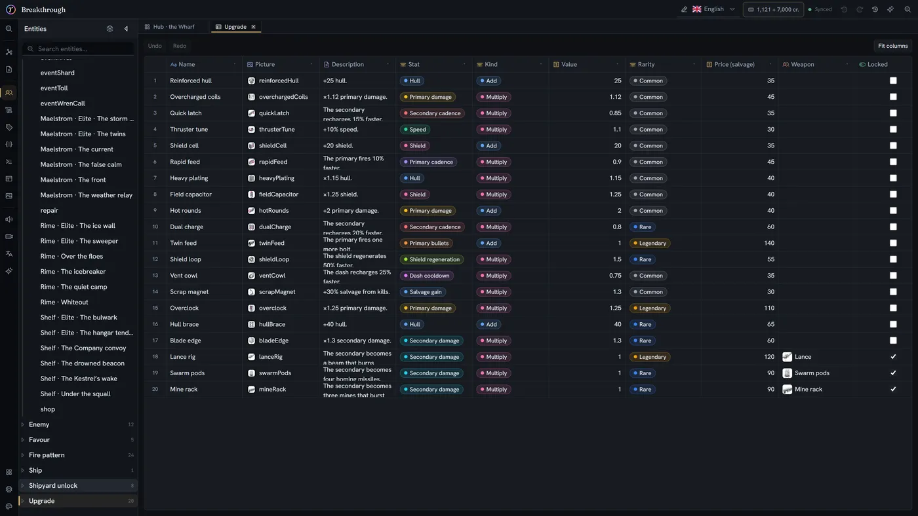Uncheck Locked for Lance rig
The image size is (918, 516).
pos(893,357)
